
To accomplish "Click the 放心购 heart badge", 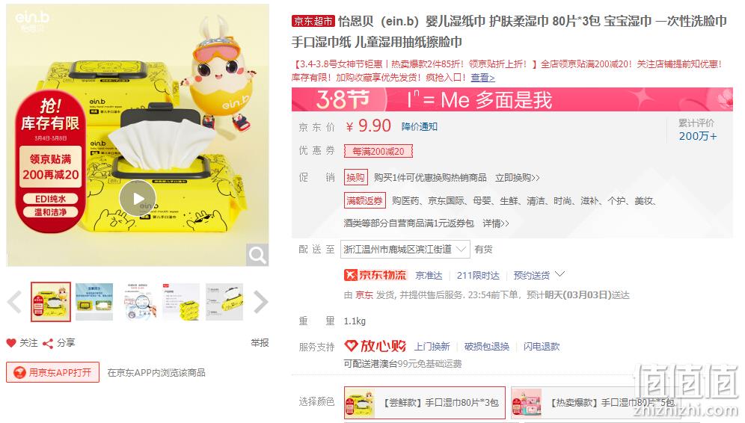I will point(375,346).
